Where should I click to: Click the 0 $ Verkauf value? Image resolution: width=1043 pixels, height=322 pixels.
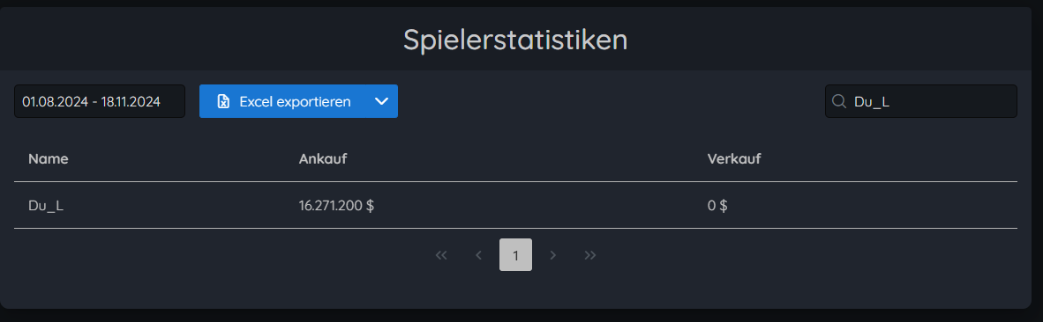(x=717, y=205)
